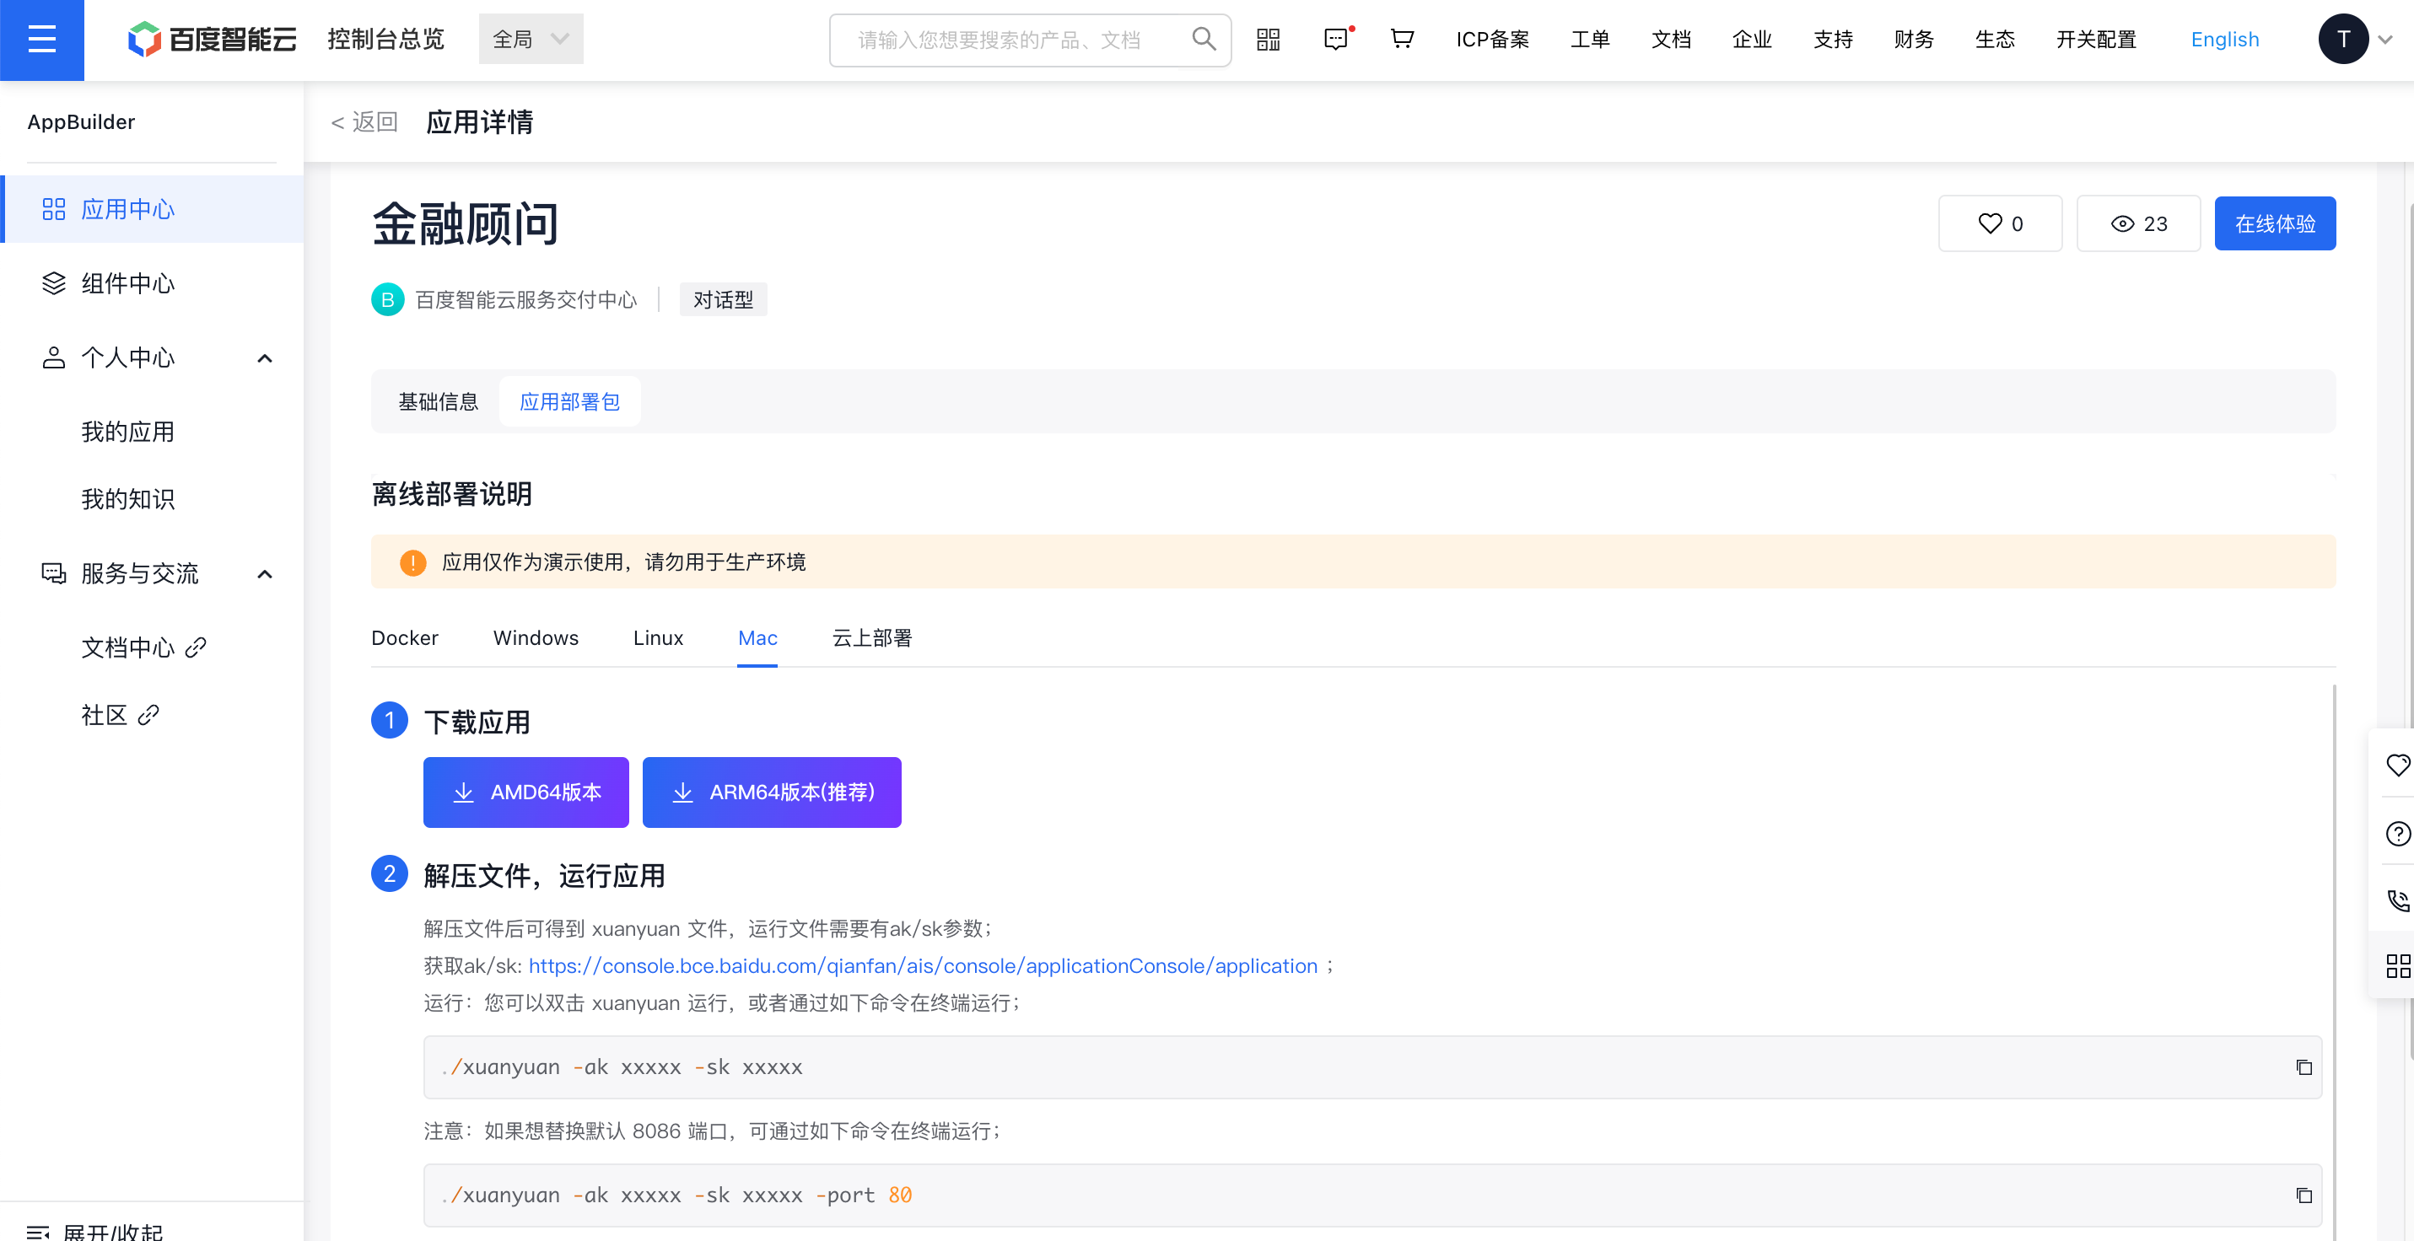Click the view count eye button
Screen dimensions: 2414x1241
(x=2137, y=224)
